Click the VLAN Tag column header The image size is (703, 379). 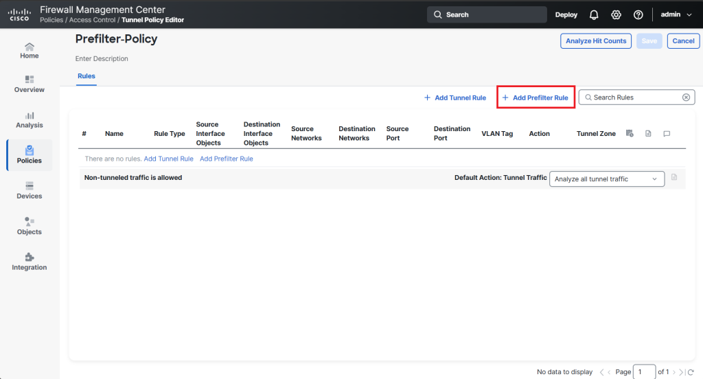[497, 134]
